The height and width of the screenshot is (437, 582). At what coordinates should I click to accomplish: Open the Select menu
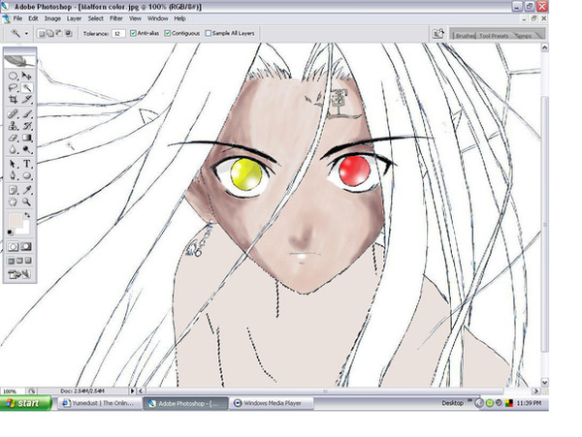pyautogui.click(x=95, y=18)
